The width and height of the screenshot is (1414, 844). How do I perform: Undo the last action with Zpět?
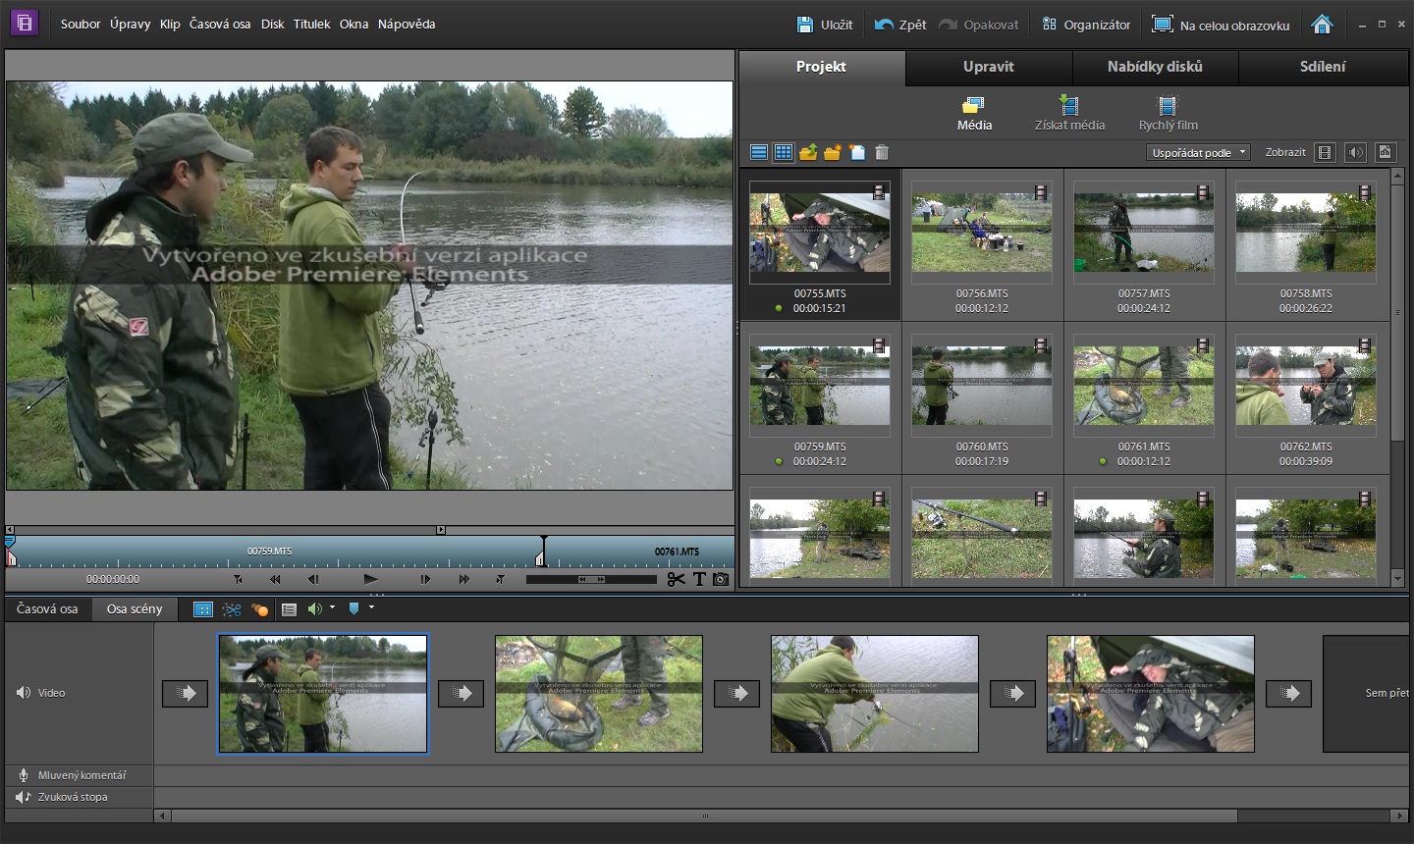click(x=900, y=25)
